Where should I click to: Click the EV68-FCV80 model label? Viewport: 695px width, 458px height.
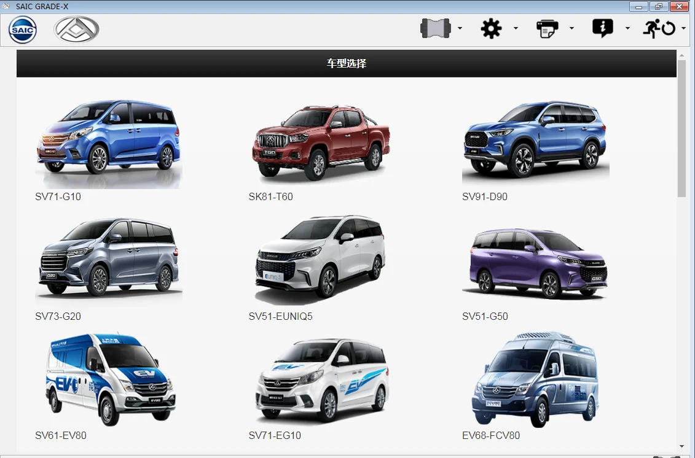tap(491, 435)
